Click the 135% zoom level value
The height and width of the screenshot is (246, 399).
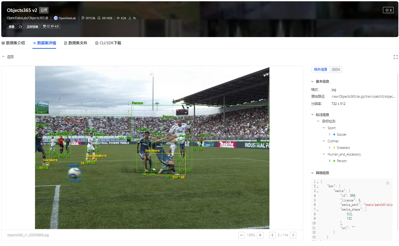(251, 235)
